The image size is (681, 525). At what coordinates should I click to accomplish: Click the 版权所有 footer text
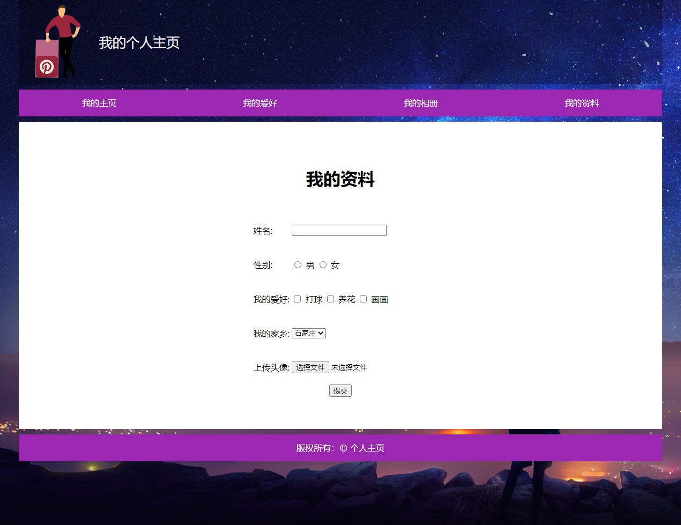point(340,448)
